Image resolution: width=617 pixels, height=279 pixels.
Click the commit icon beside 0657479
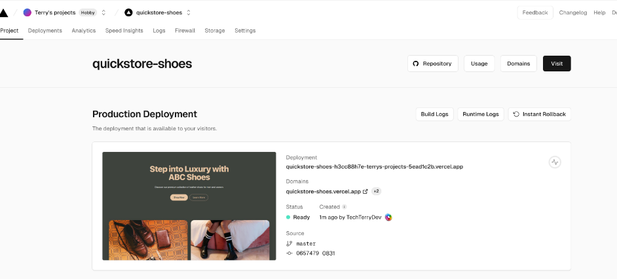click(289, 253)
